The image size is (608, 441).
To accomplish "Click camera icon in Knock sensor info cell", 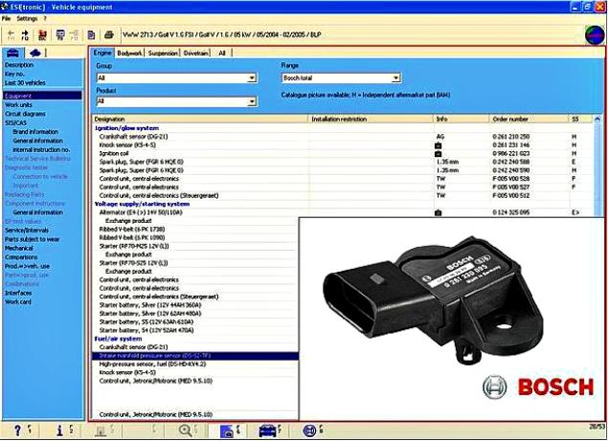I will pyautogui.click(x=439, y=145).
